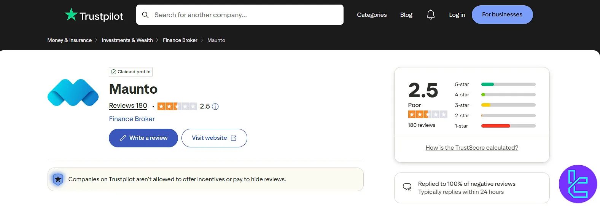Image resolution: width=600 pixels, height=206 pixels.
Task: Open the notifications bell
Action: pos(431,15)
